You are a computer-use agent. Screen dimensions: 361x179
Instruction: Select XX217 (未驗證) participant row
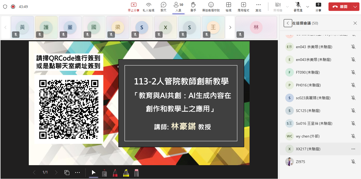coord(320,149)
